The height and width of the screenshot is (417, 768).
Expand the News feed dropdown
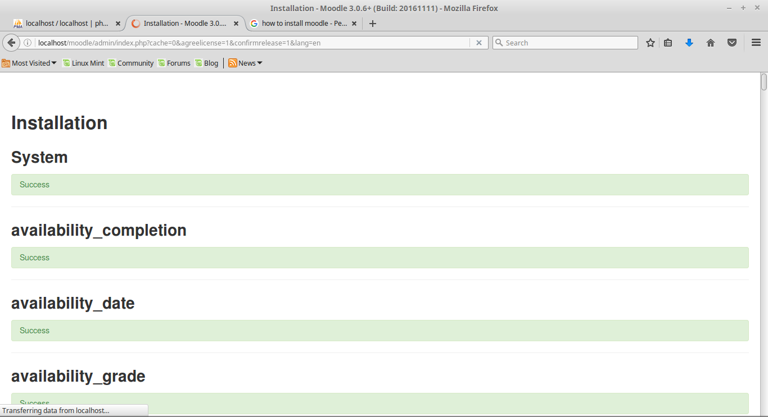point(246,63)
